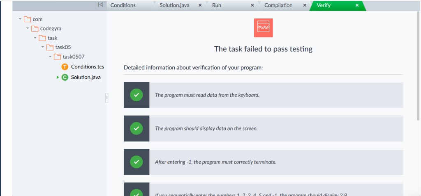Click the task05 folder icon
This screenshot has height=196, width=421.
tap(50, 48)
